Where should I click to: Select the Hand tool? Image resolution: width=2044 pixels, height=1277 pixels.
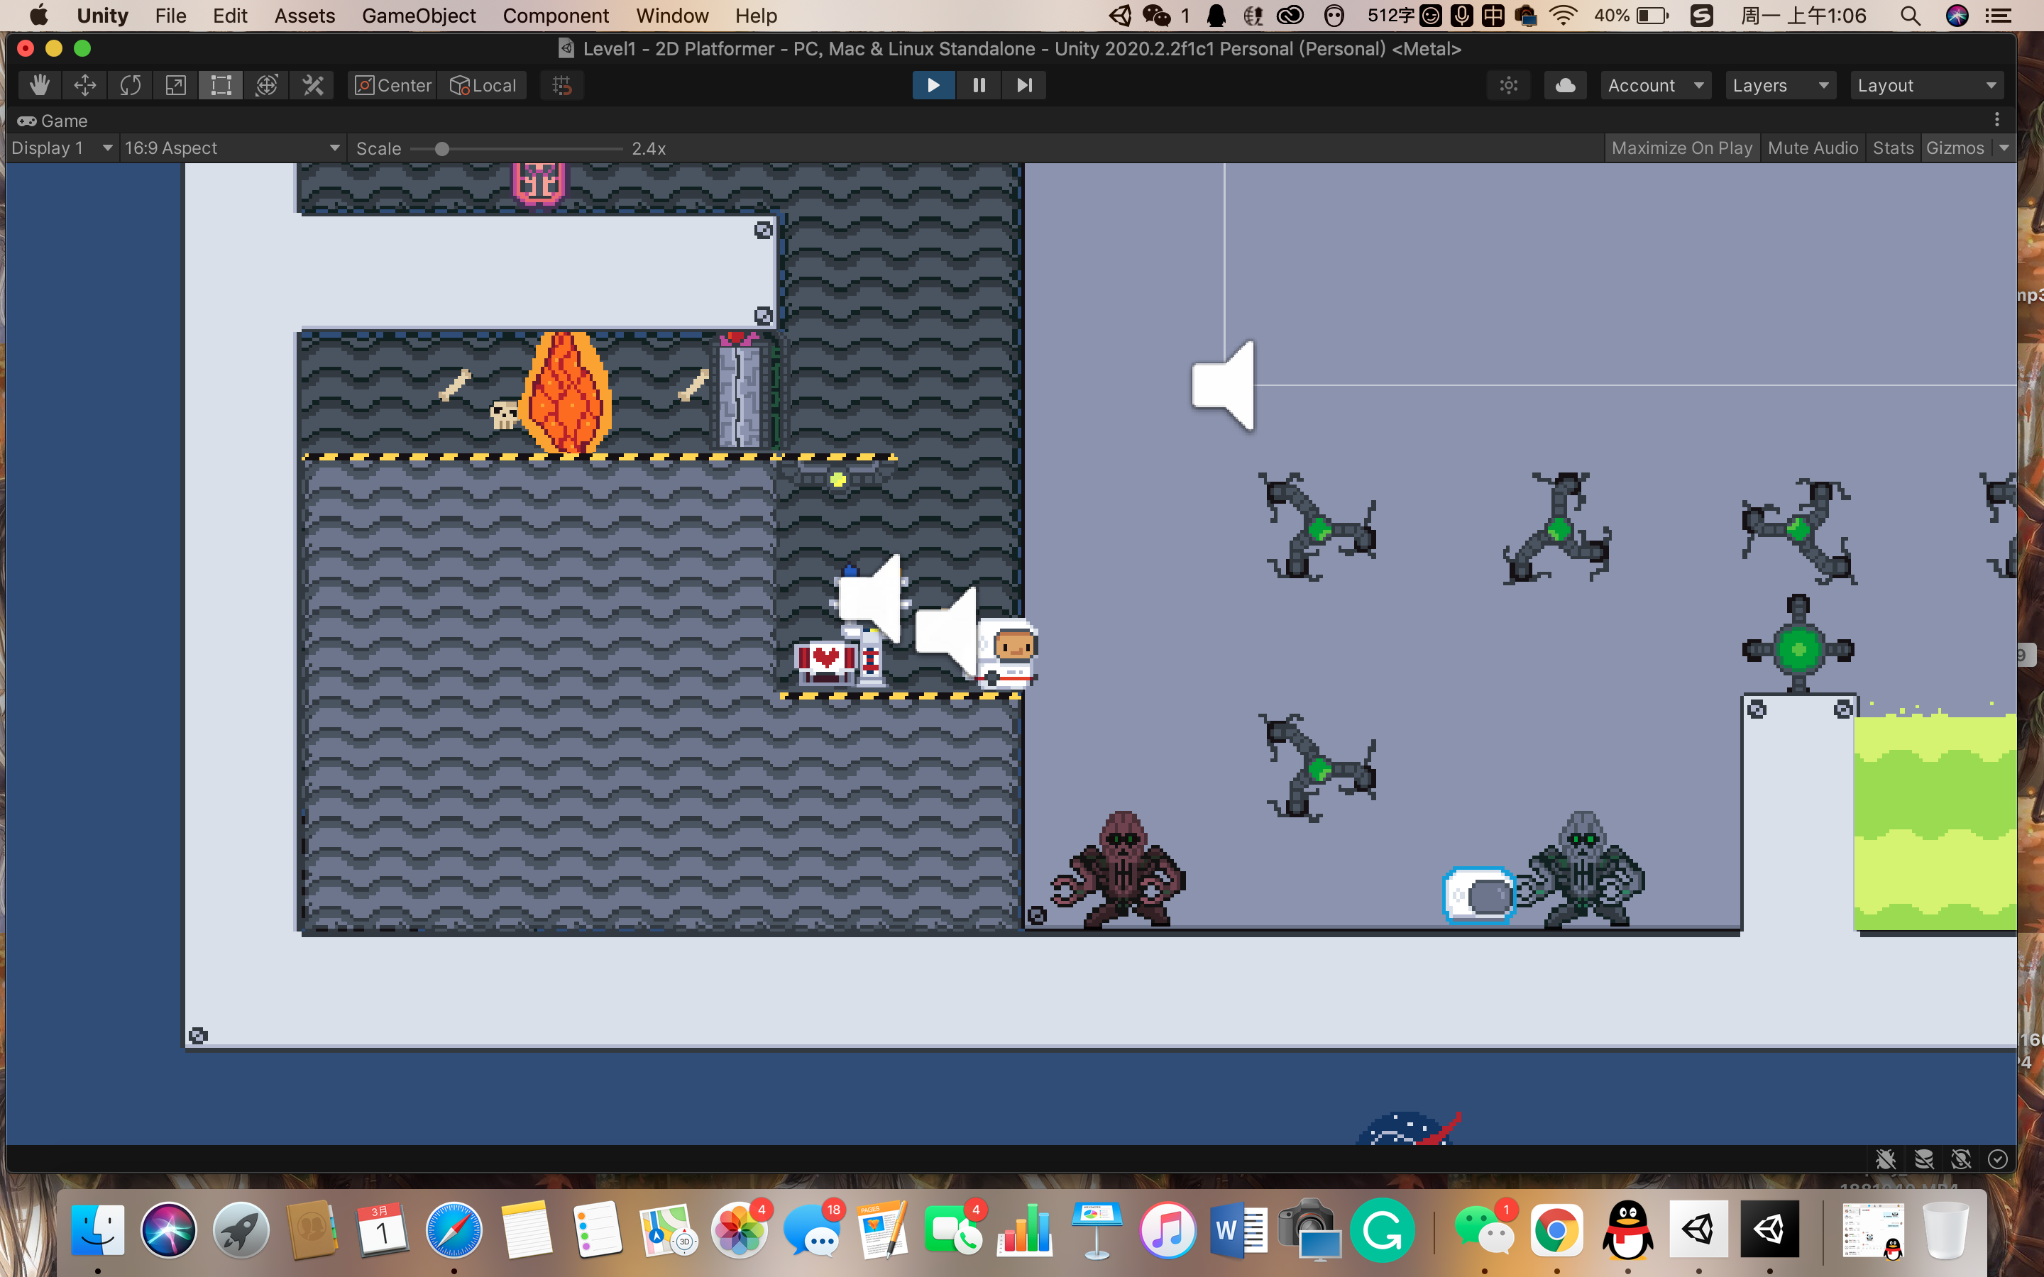coord(39,85)
